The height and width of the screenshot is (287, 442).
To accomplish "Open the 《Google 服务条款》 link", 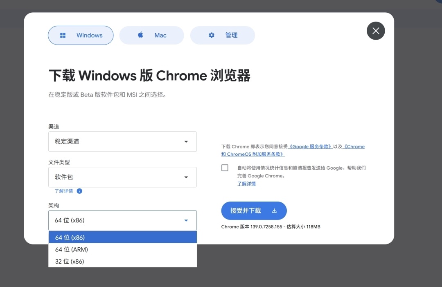I will click(x=310, y=146).
